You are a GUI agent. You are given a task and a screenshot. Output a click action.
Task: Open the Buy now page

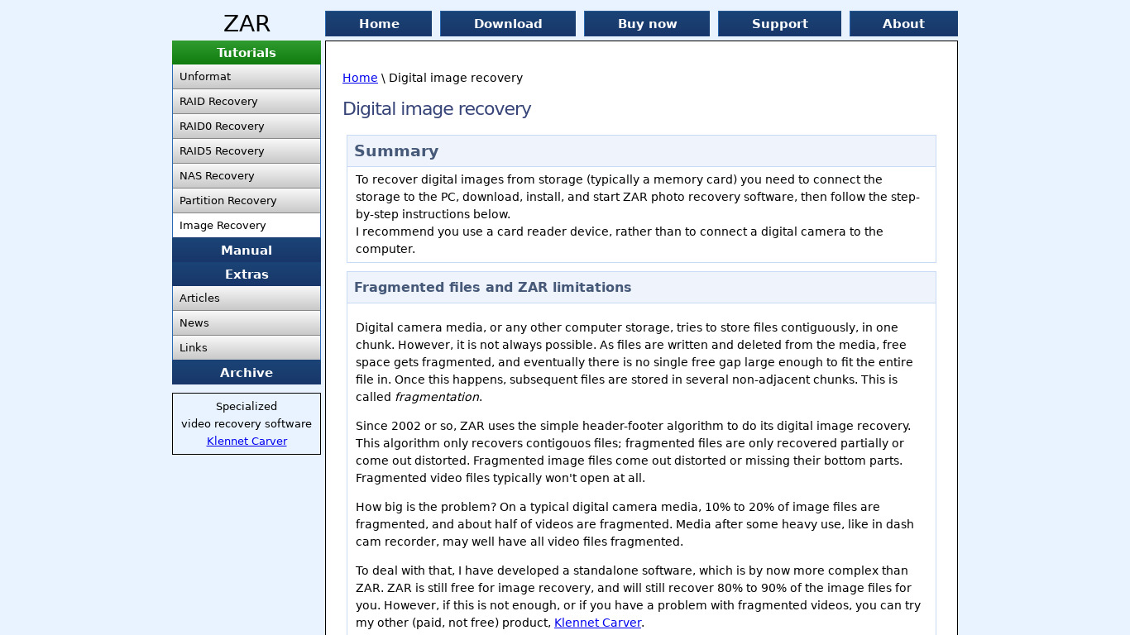pyautogui.click(x=647, y=24)
